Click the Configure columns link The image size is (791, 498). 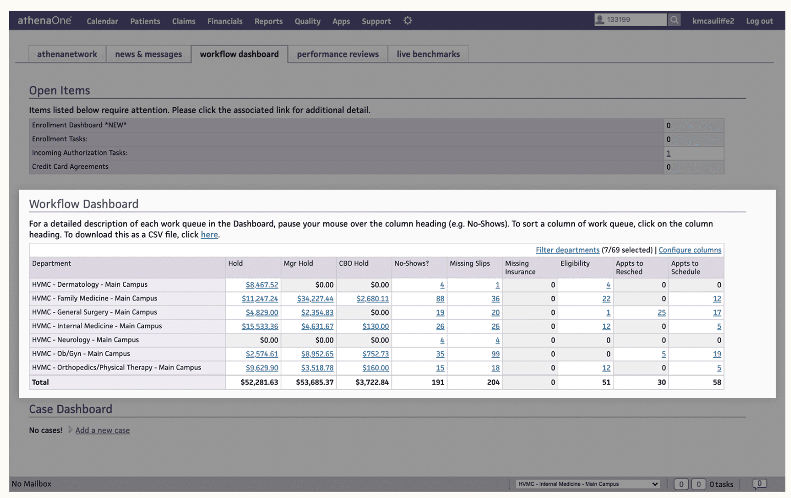(x=689, y=250)
